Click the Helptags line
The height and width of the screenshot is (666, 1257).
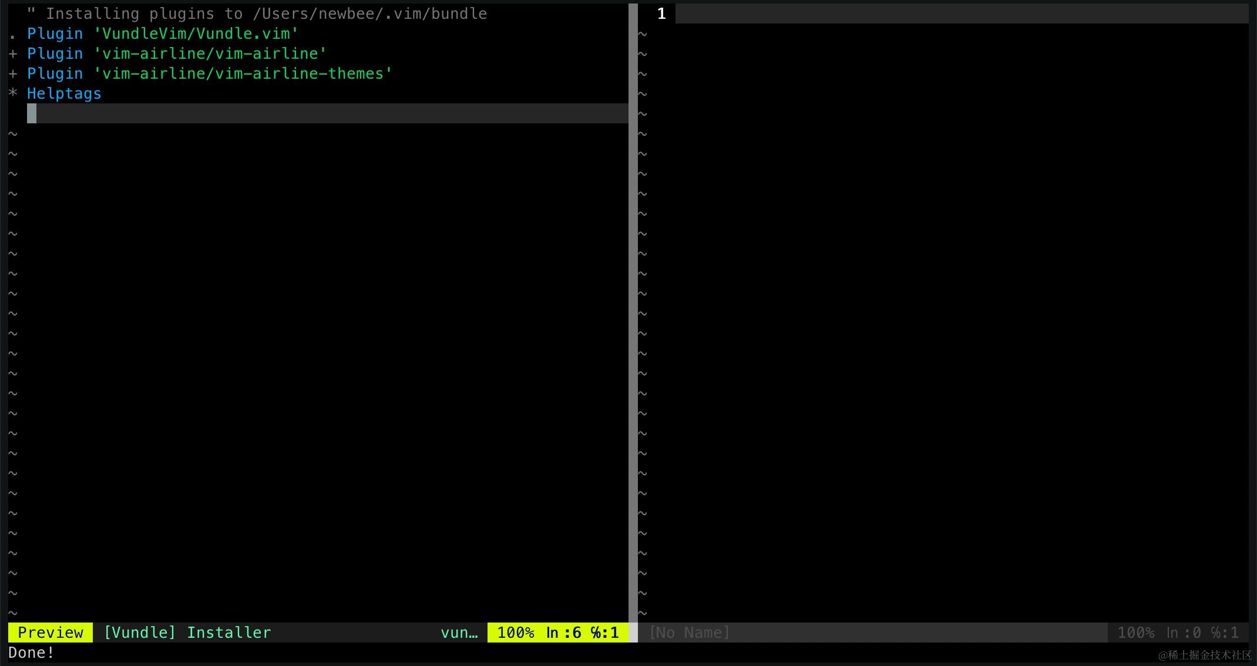coord(64,93)
